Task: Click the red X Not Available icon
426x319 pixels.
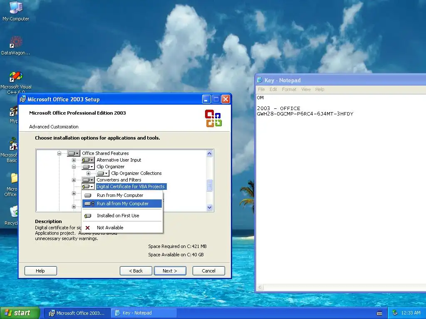Action: click(x=87, y=228)
